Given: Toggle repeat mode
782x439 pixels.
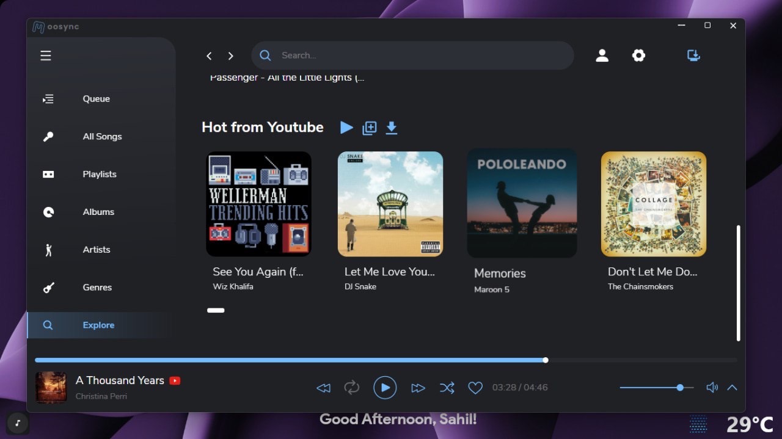Looking at the screenshot, I should [x=351, y=387].
